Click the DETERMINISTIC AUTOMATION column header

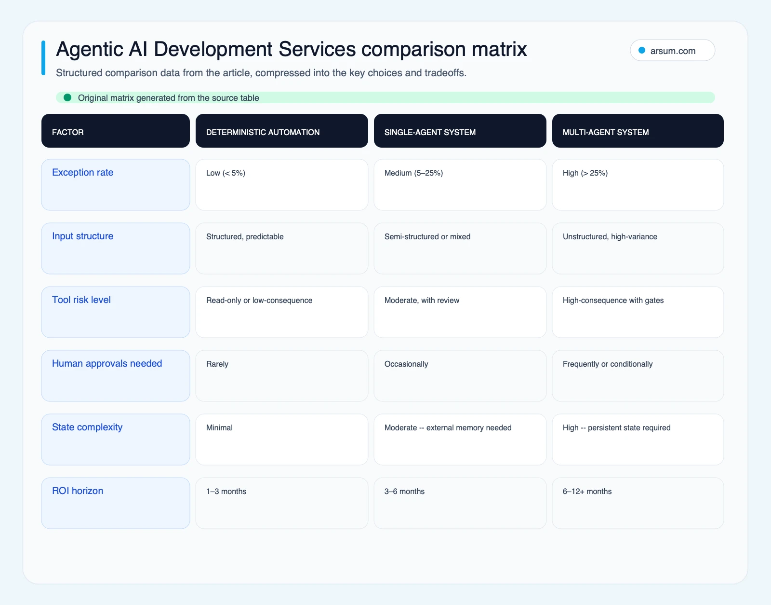282,131
